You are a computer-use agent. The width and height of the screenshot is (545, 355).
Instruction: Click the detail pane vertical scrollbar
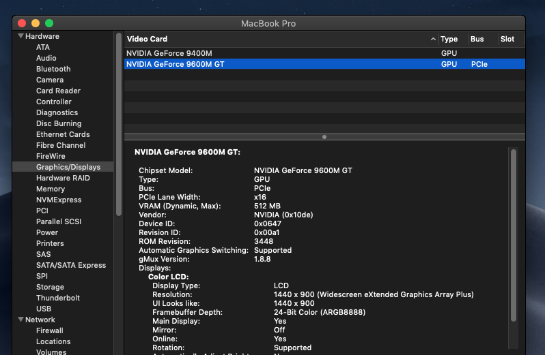point(514,235)
